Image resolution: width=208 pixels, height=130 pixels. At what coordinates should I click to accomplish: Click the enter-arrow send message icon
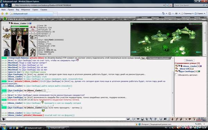(x=128, y=119)
